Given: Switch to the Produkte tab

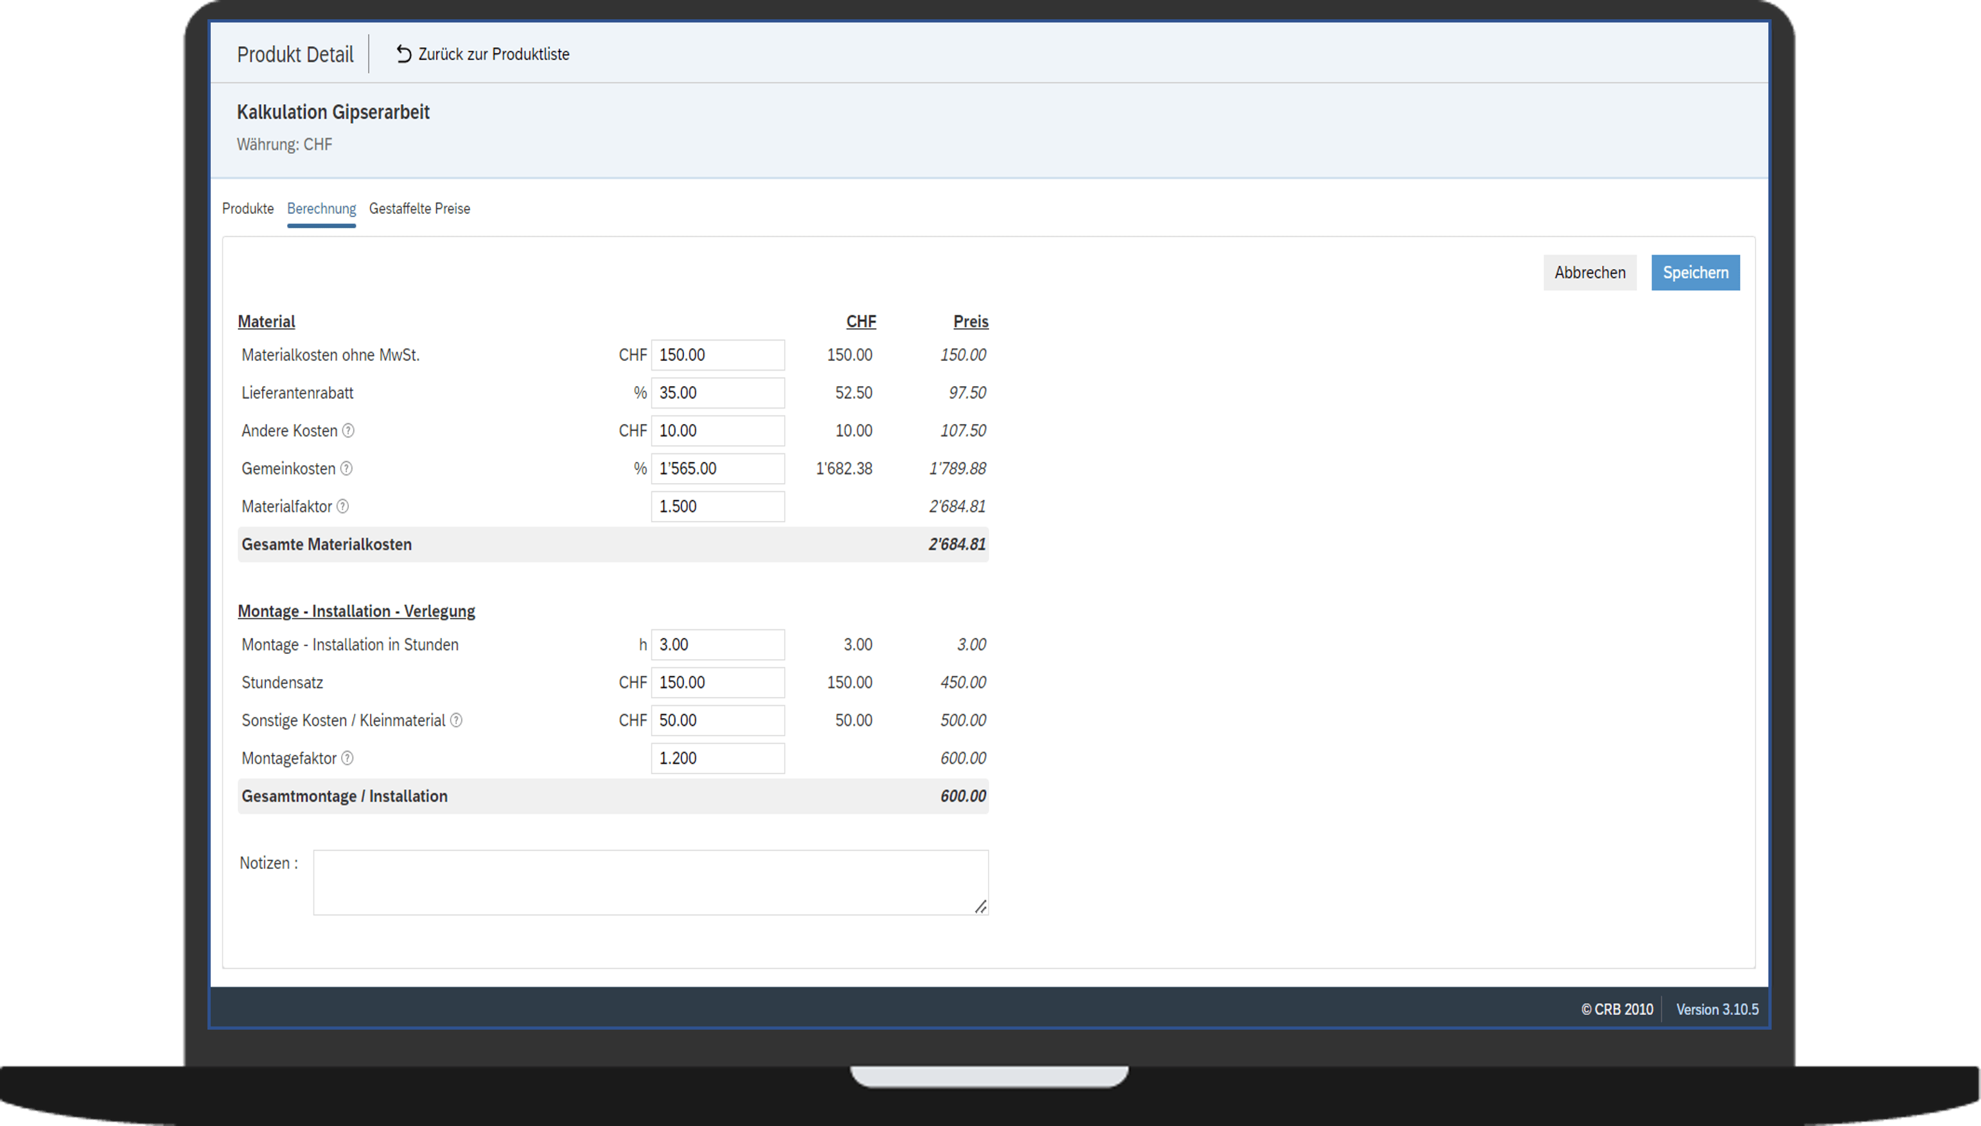Looking at the screenshot, I should (x=247, y=209).
